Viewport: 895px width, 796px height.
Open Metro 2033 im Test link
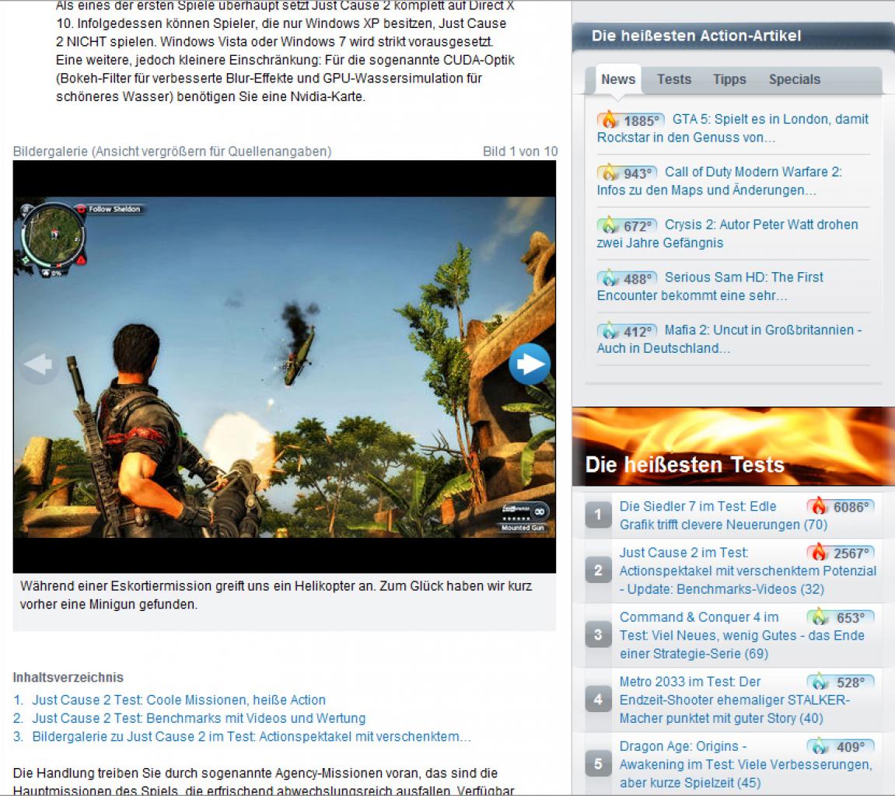coord(735,700)
